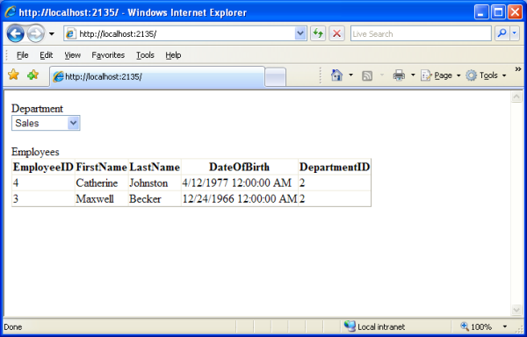Click the Add to Favorites icon
The image size is (527, 337).
[33, 75]
